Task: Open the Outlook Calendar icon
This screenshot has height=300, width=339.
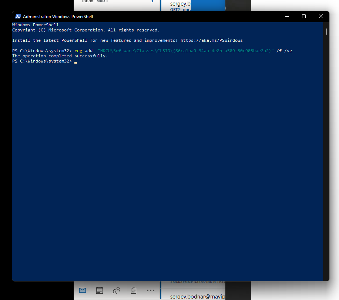Action: (99, 290)
